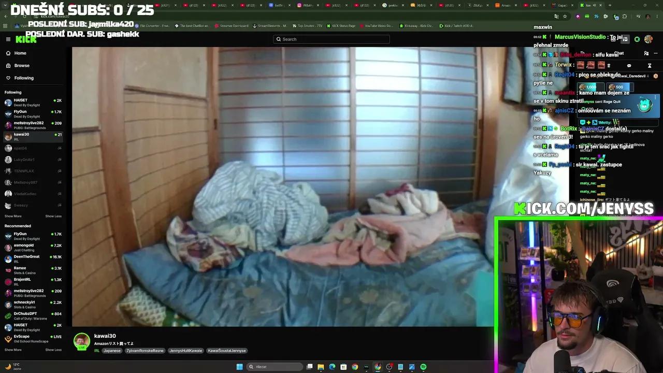This screenshot has height=373, width=663.
Task: Open asmongold in Recommended channels
Action: [x=33, y=248]
